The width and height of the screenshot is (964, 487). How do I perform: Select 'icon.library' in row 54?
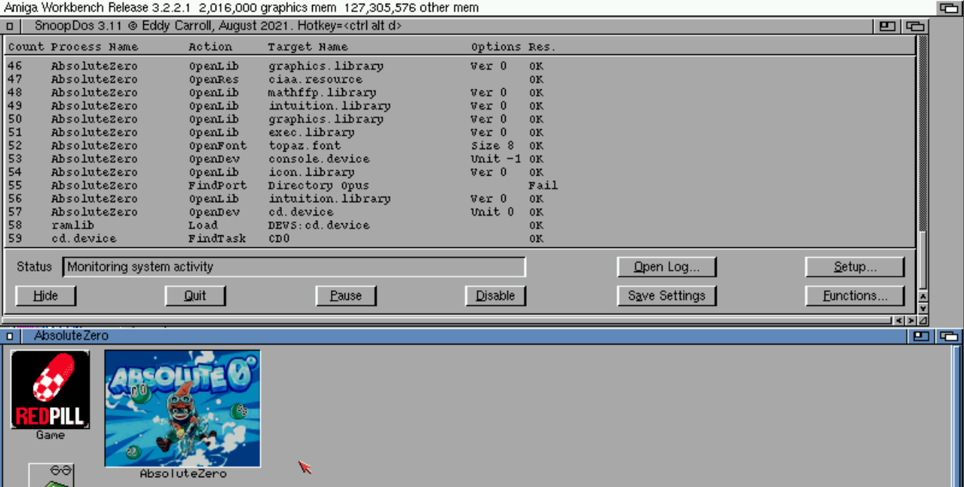(x=311, y=173)
